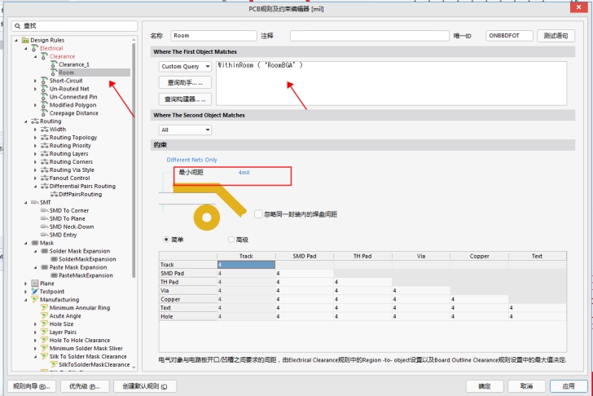593x396 pixels.
Task: Click the Fanout Control icon
Action: pyautogui.click(x=44, y=178)
